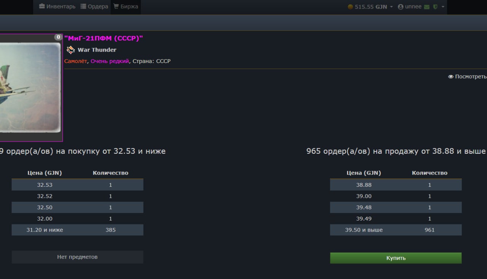Click the unnee username
Image resolution: width=487 pixels, height=279 pixels.
tap(413, 7)
